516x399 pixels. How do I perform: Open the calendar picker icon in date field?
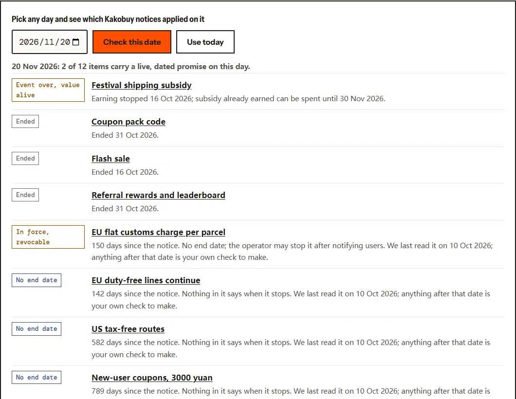tap(75, 42)
